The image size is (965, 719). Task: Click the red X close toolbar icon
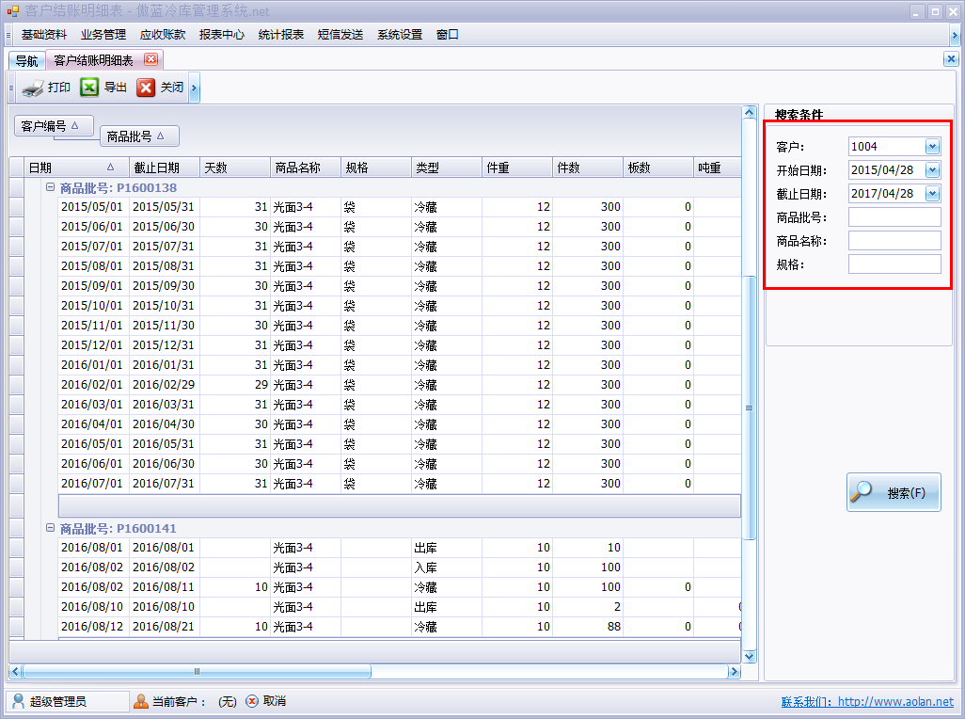point(146,88)
